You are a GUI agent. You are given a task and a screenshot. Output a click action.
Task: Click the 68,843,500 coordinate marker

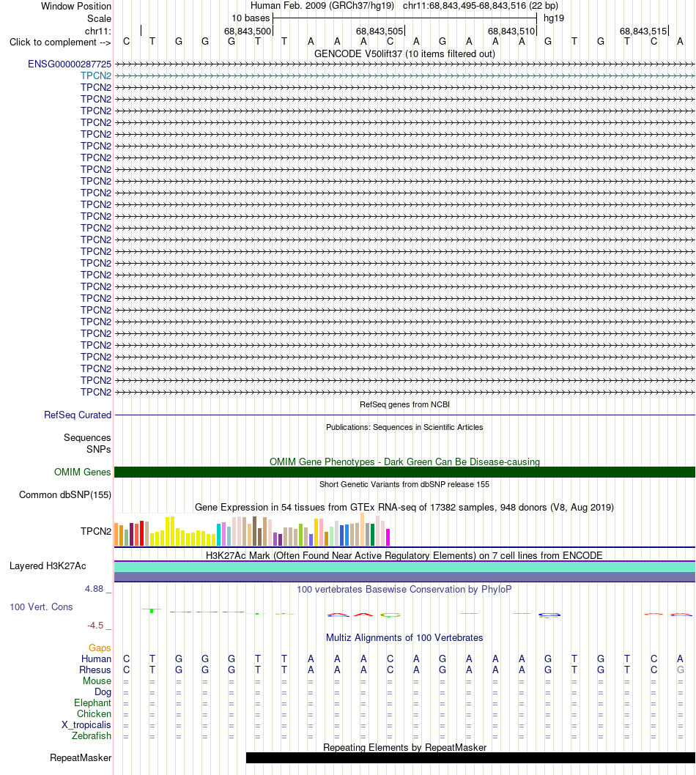(248, 31)
